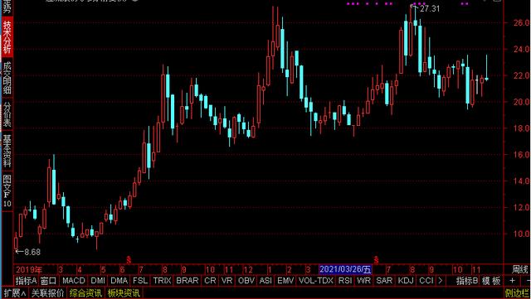
Task: Expand the 扩展 menu at bottom left
Action: (x=15, y=293)
